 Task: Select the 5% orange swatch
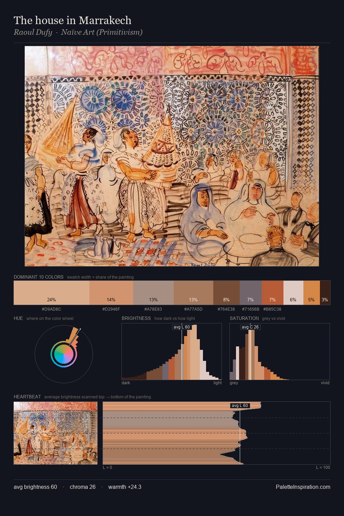click(312, 293)
